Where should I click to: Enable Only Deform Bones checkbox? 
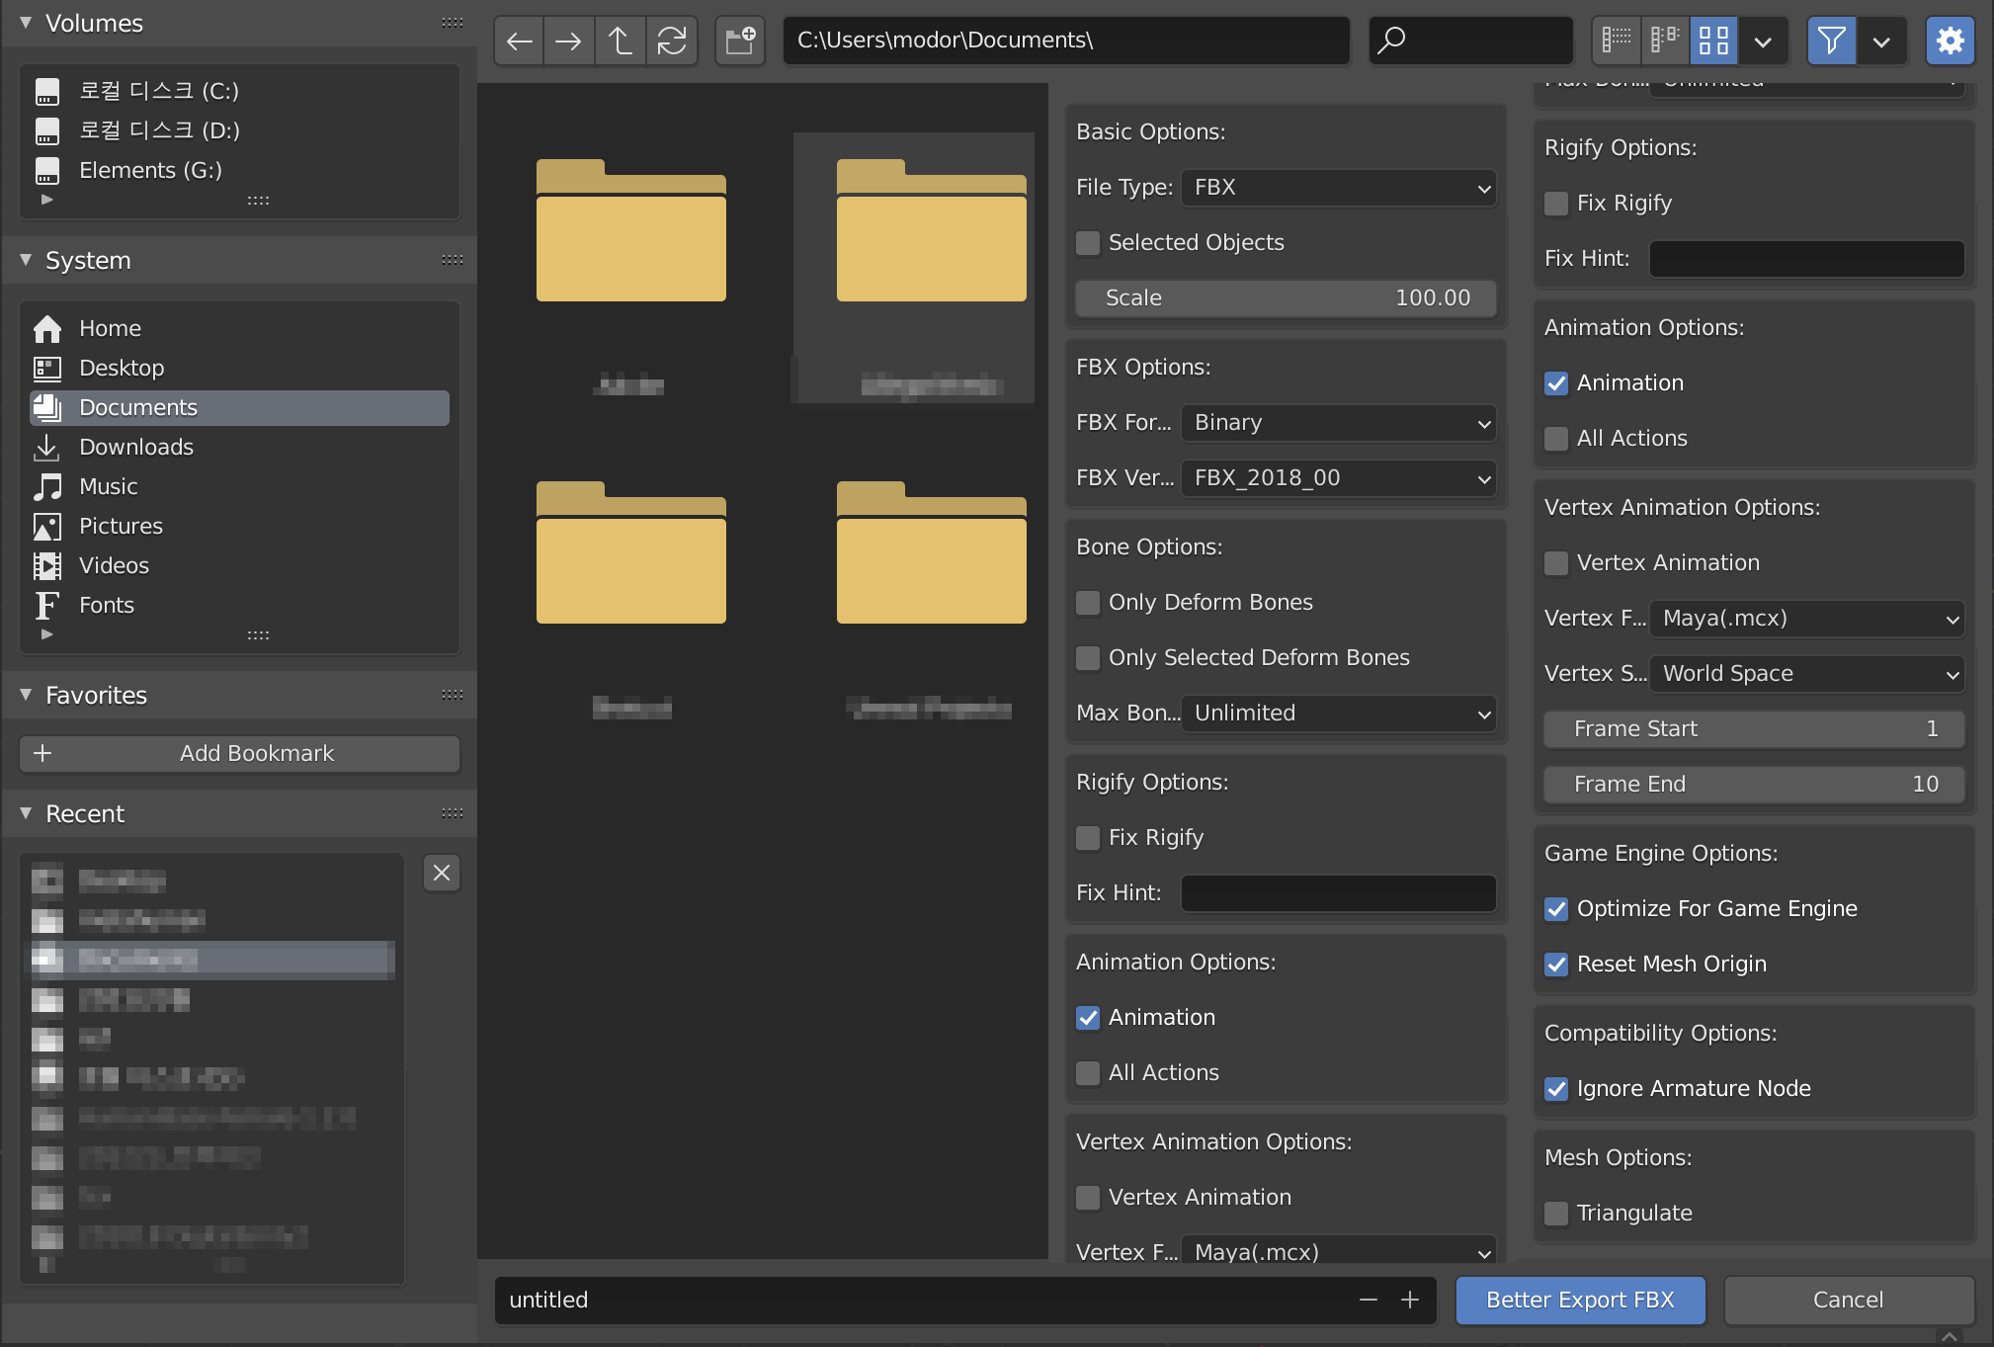[x=1088, y=603]
